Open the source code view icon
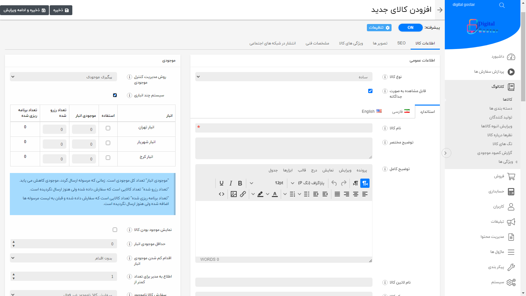This screenshot has height=296, width=526. (222, 194)
